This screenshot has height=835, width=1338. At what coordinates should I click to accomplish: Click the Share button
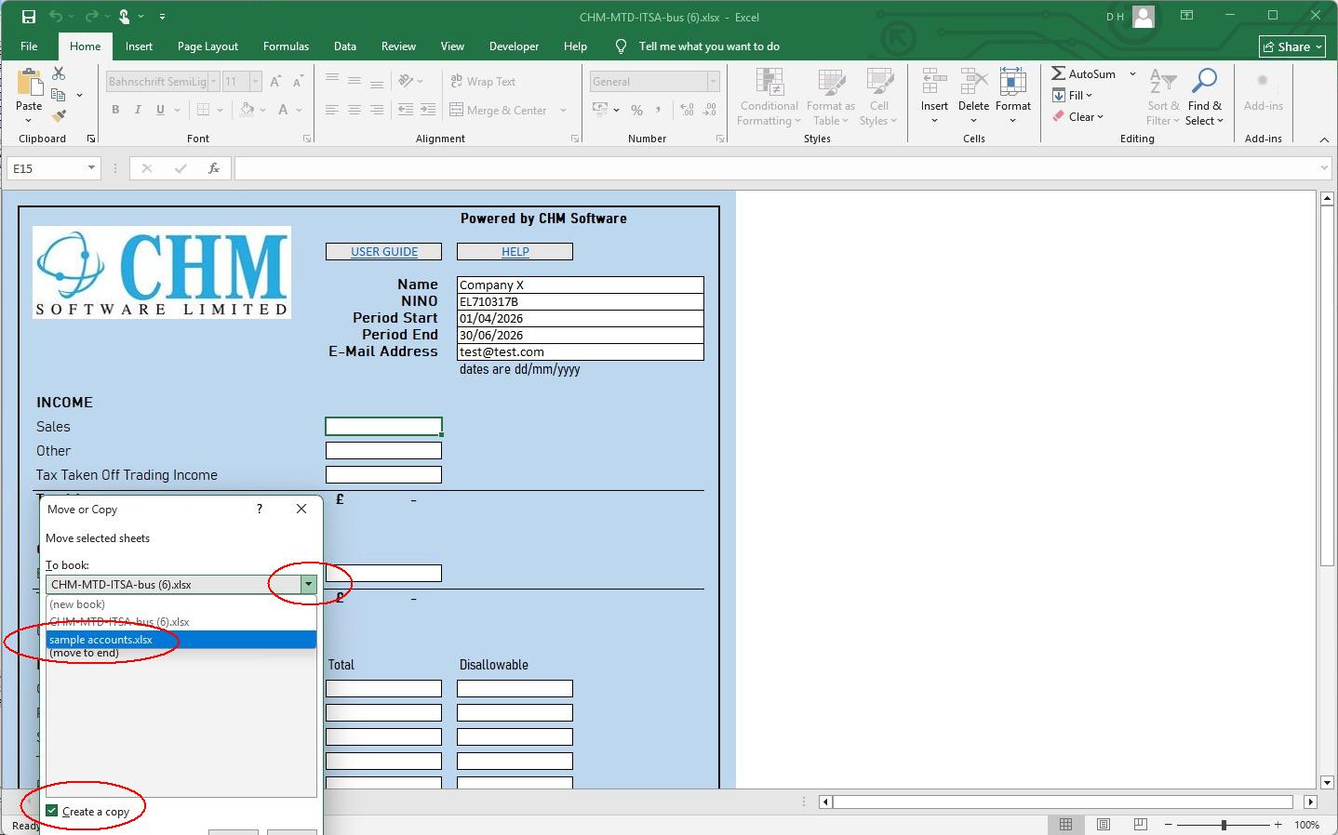pos(1292,46)
